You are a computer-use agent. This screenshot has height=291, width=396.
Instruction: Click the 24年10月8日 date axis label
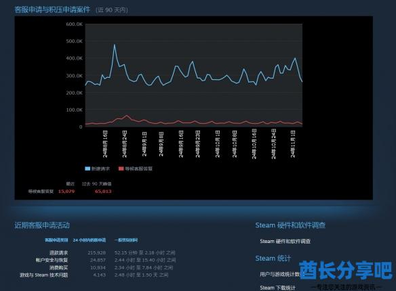[x=235, y=144]
